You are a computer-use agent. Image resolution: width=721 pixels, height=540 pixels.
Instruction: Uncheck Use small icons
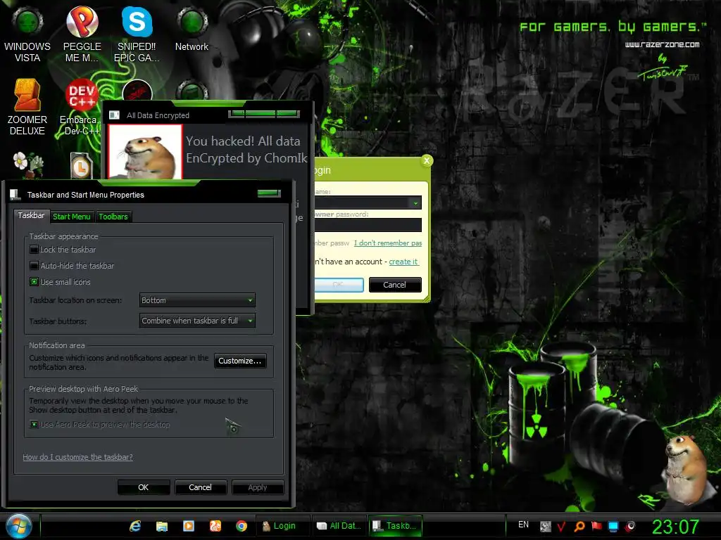pyautogui.click(x=34, y=282)
